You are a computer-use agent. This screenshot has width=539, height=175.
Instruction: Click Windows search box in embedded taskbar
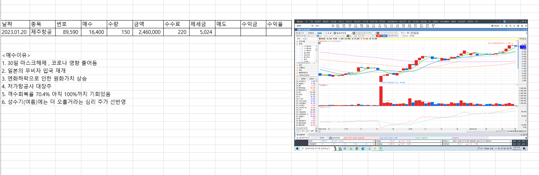tap(321, 148)
